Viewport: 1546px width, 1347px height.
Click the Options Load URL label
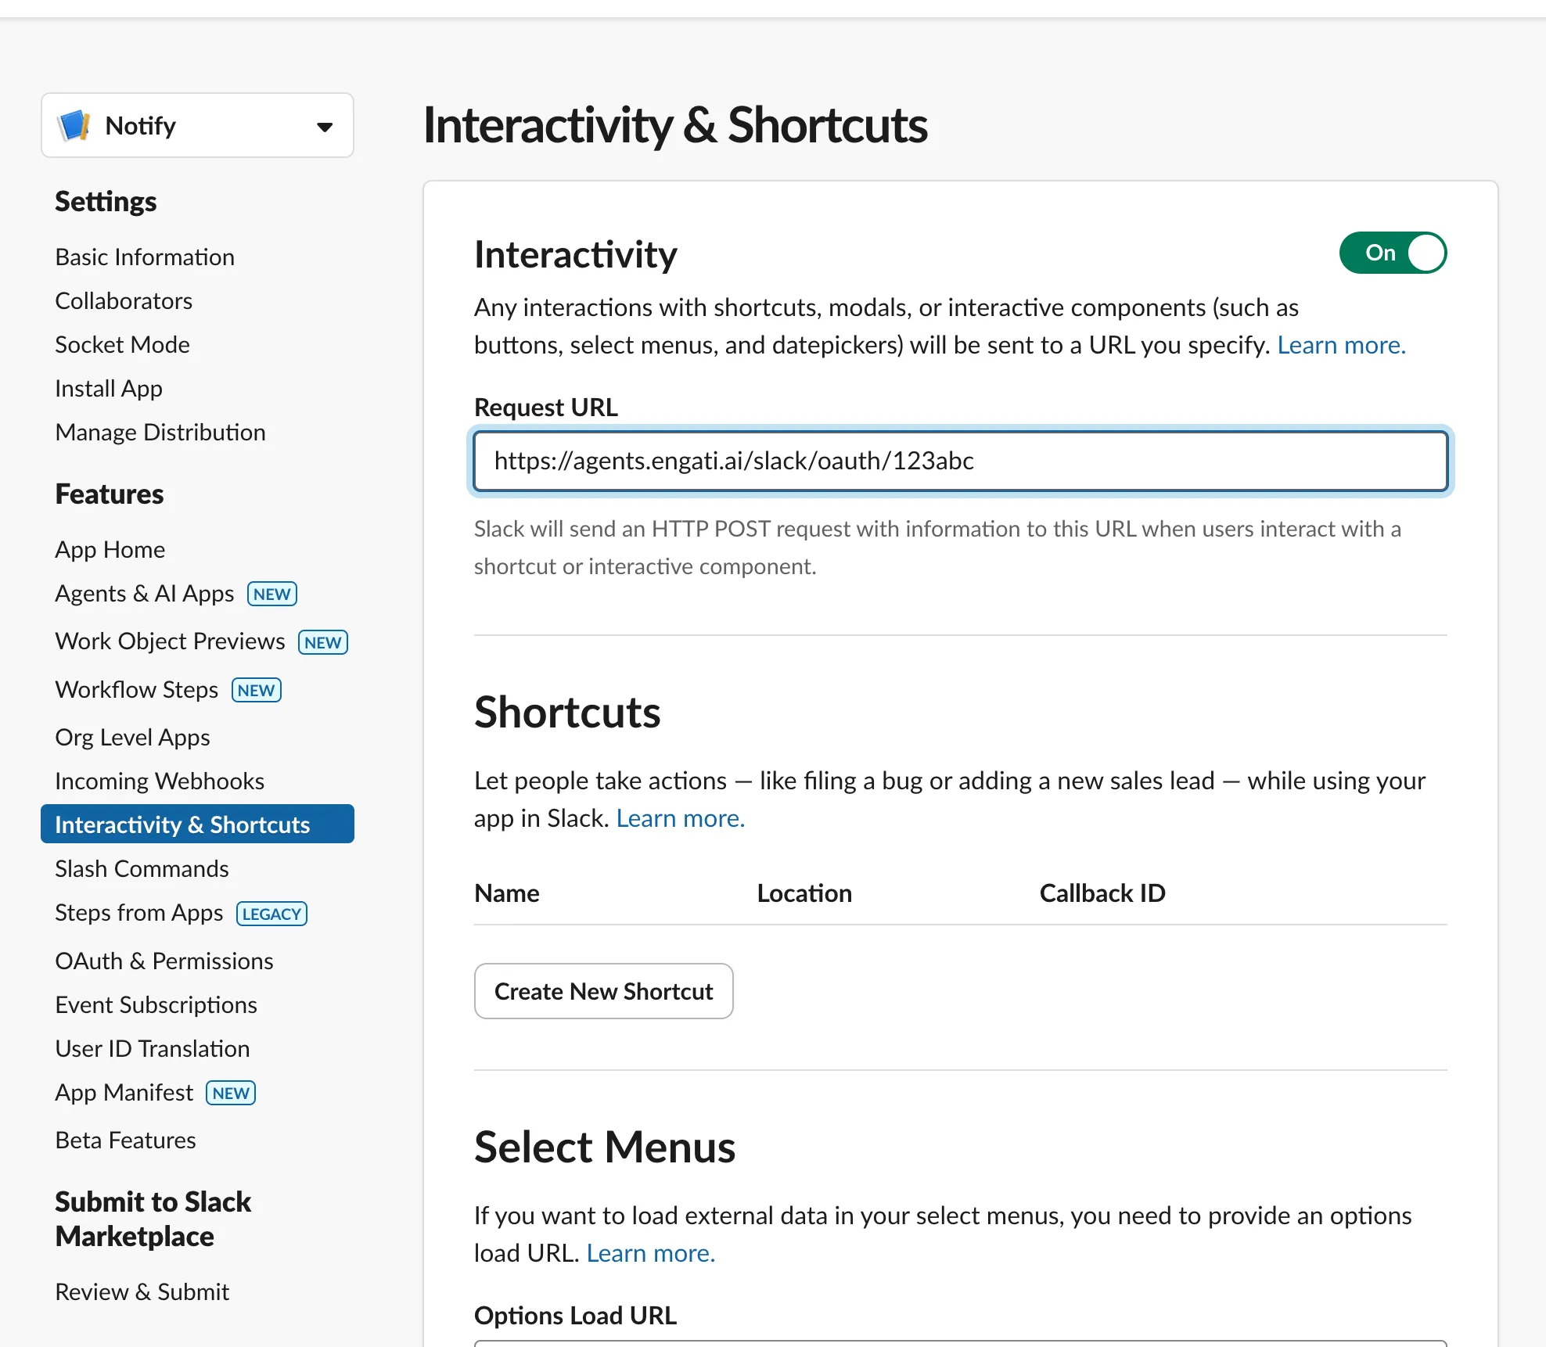(x=575, y=1315)
